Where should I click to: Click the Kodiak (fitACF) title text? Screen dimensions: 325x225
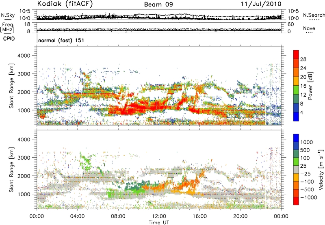tap(65, 4)
